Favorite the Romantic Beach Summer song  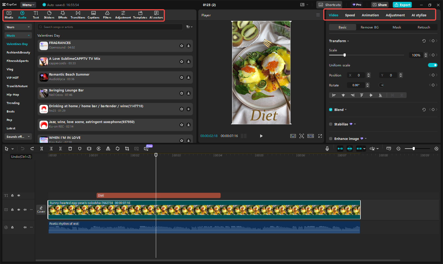click(182, 77)
